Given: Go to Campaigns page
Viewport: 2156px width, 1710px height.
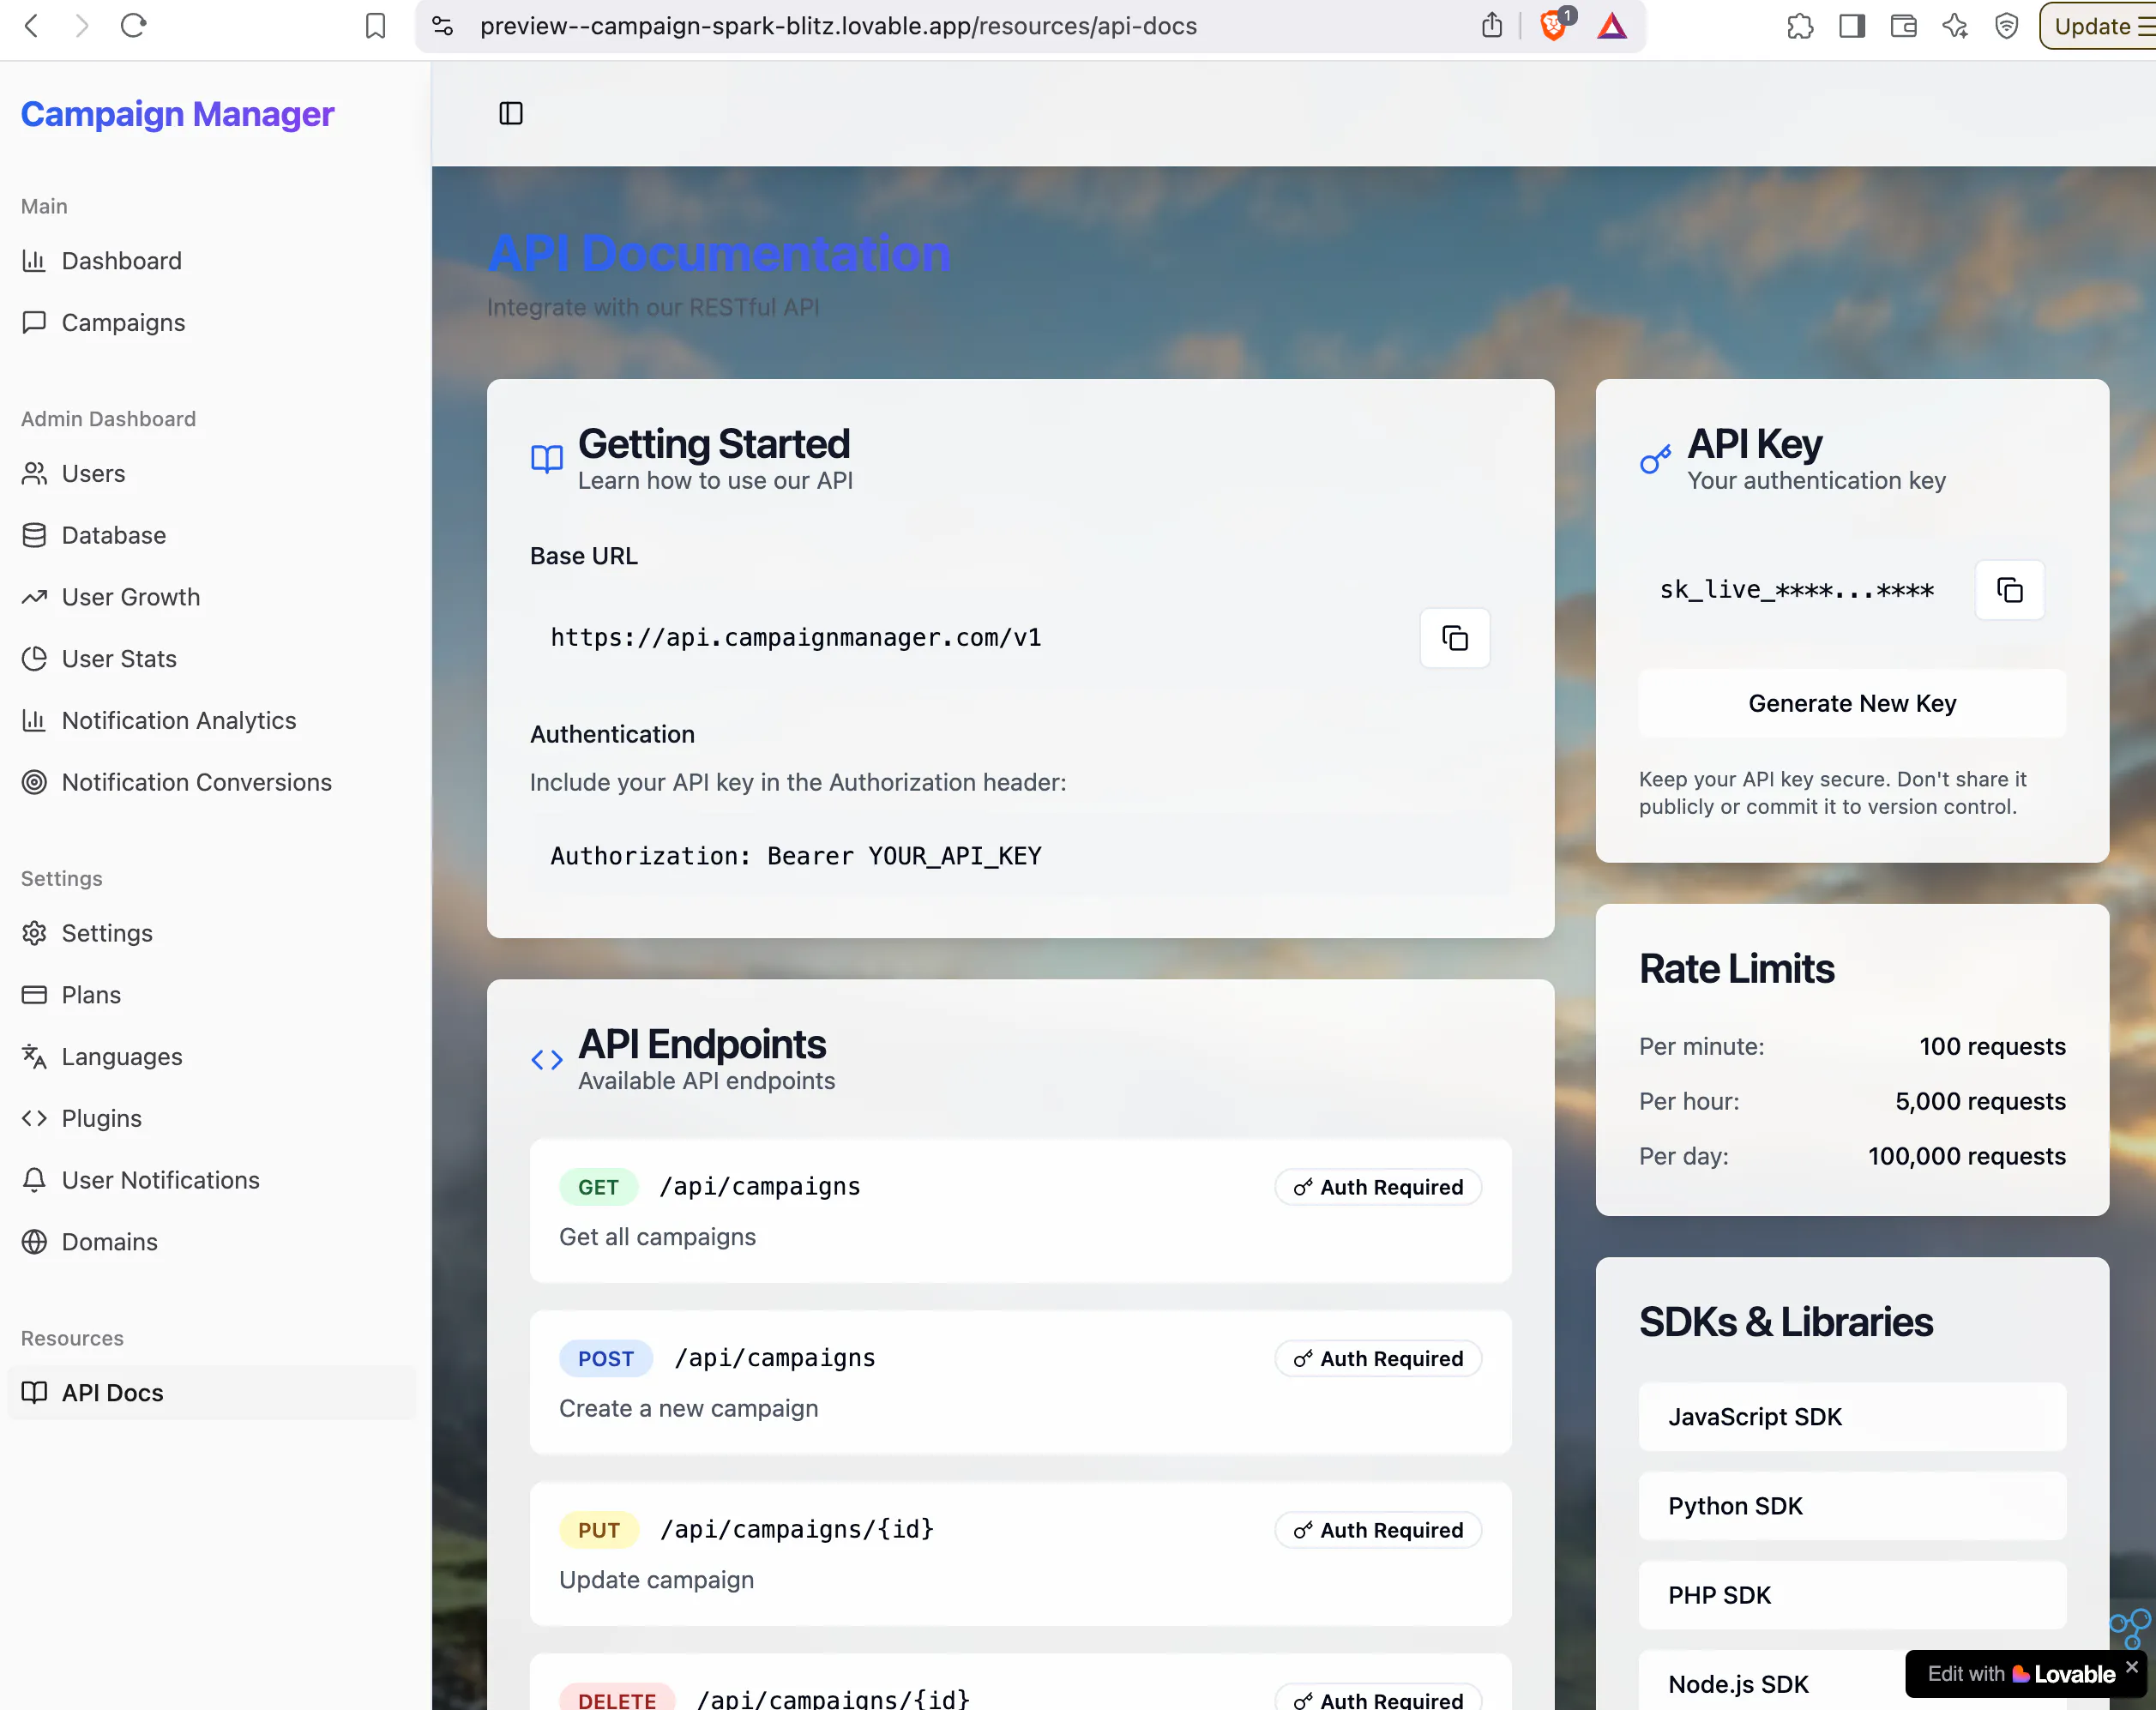Looking at the screenshot, I should tap(211, 322).
